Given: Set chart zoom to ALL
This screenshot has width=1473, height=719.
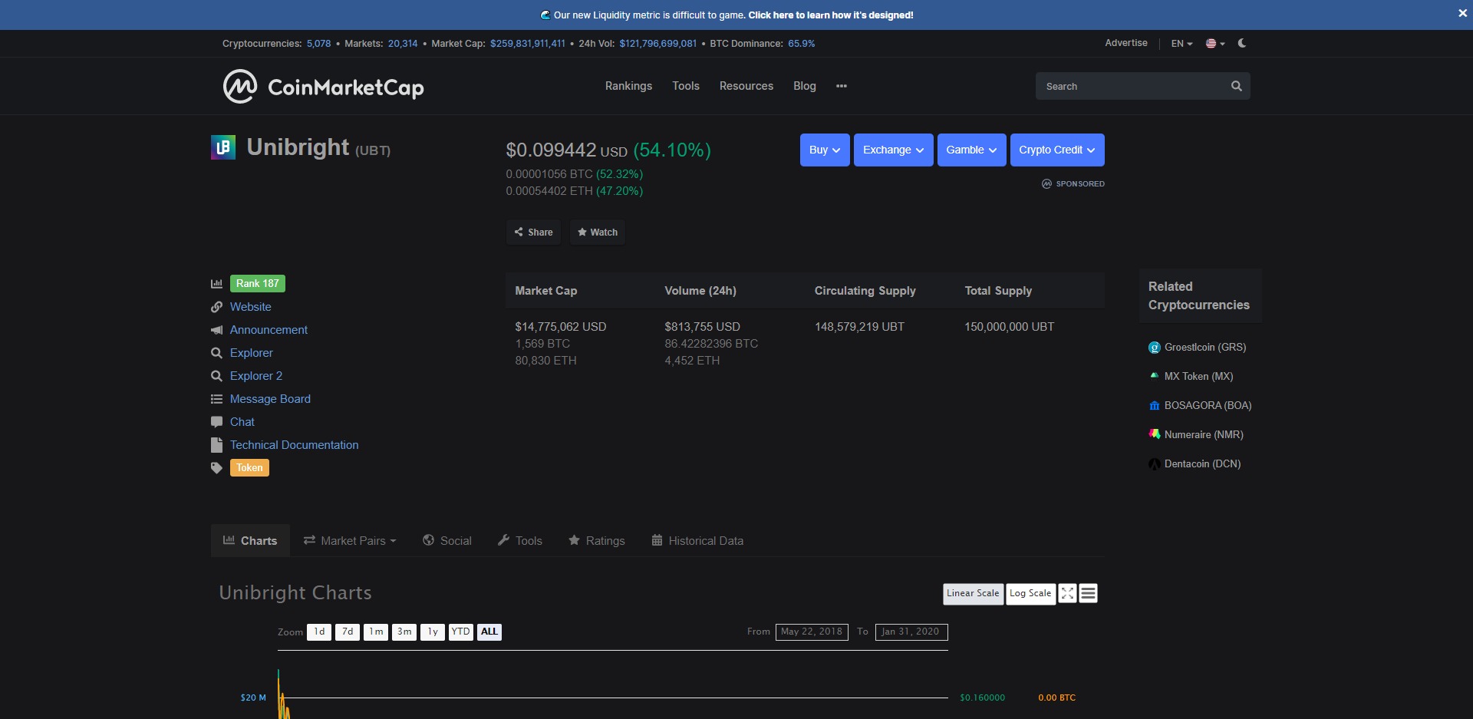Looking at the screenshot, I should click(x=489, y=632).
